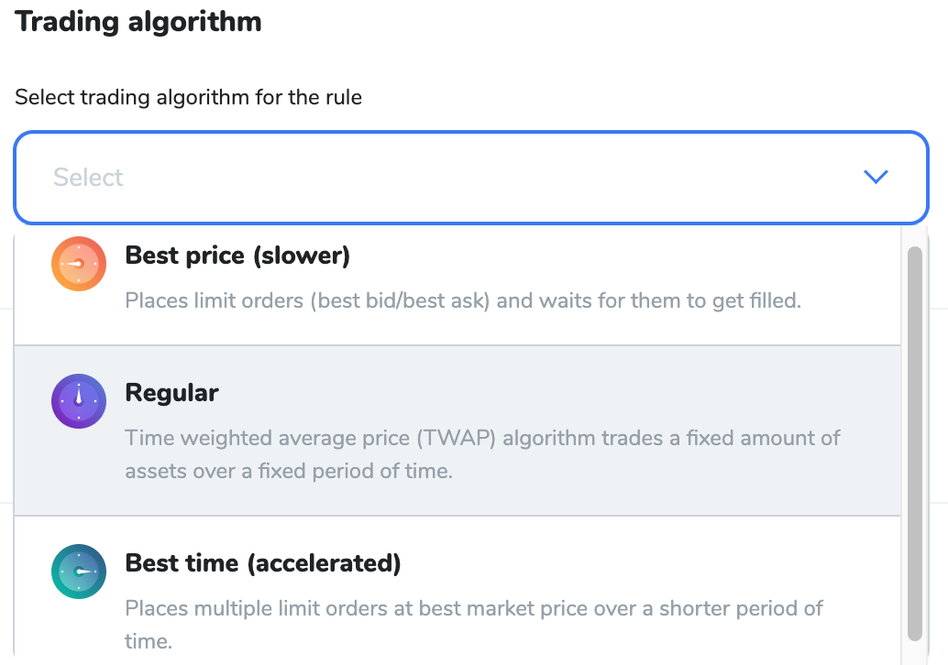Click the Trading algorithm heading
The image size is (948, 665).
[x=138, y=22]
